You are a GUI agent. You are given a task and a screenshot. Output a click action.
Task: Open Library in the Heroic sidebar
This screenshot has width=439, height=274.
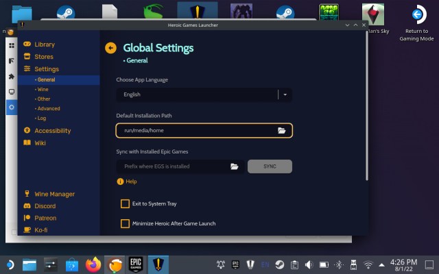click(39, 44)
